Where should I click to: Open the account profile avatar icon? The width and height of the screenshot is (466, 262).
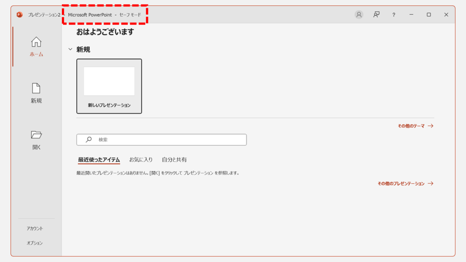click(x=359, y=15)
